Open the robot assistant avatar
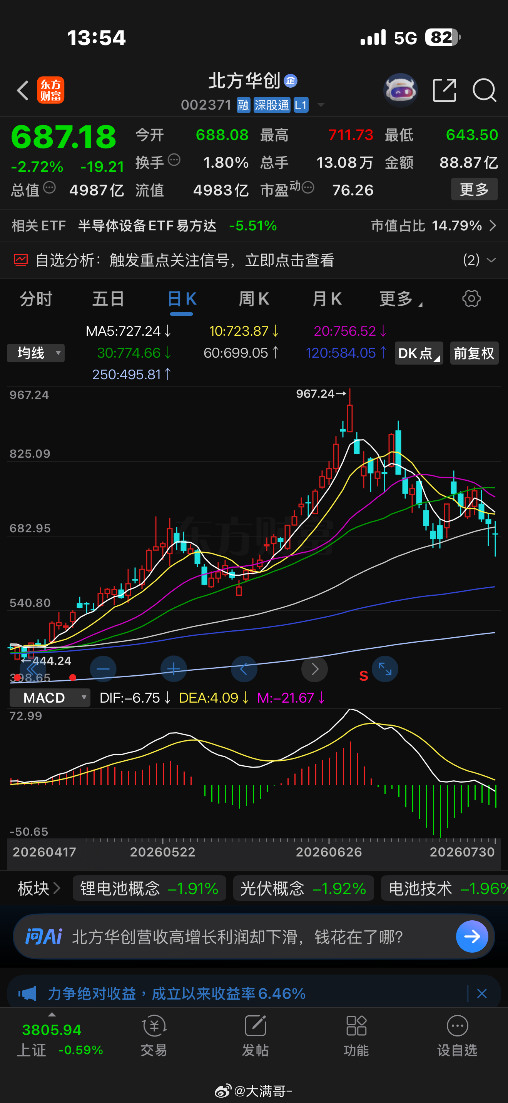The height and width of the screenshot is (1103, 508). (401, 90)
